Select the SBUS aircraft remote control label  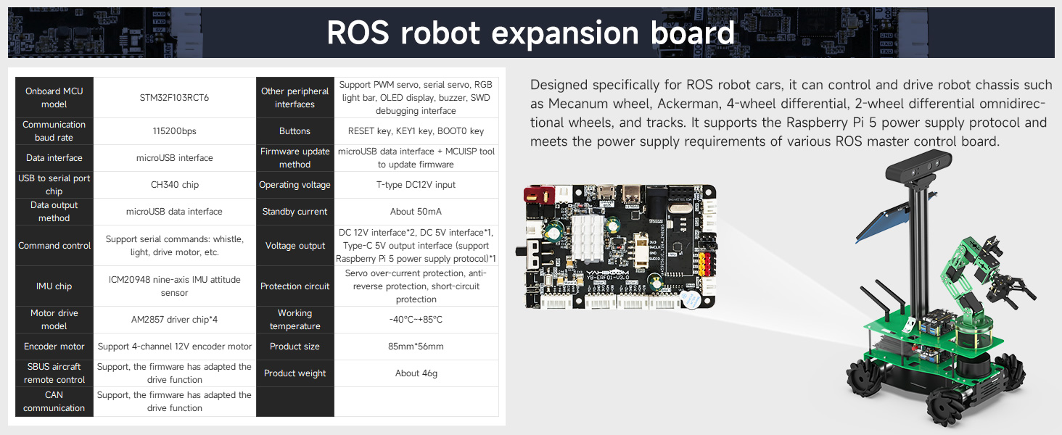[54, 373]
